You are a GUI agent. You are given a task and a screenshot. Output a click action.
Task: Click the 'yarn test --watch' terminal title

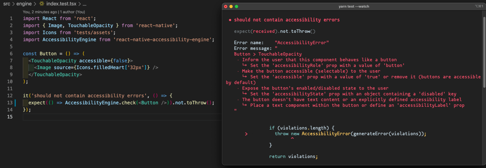tap(354, 6)
